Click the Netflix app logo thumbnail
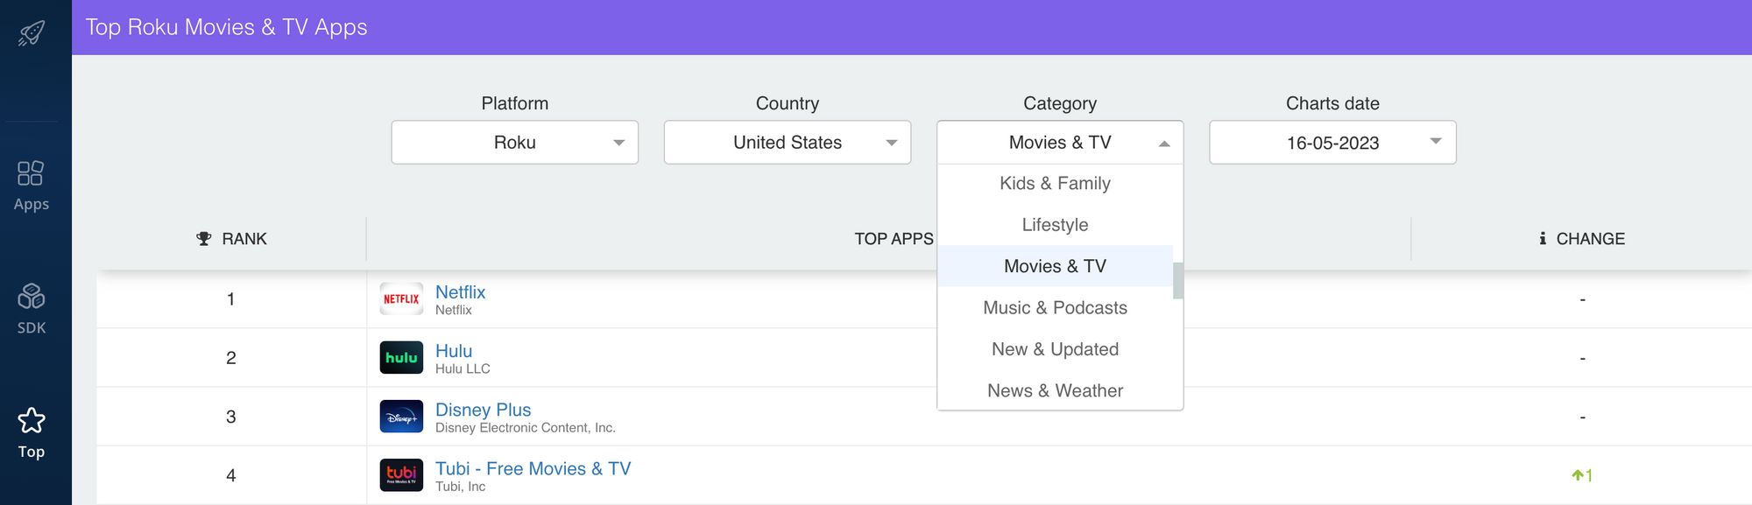Viewport: 1752px width, 505px height. click(x=401, y=299)
